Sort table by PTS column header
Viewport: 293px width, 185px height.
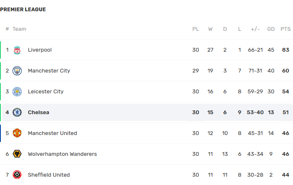pyautogui.click(x=285, y=29)
